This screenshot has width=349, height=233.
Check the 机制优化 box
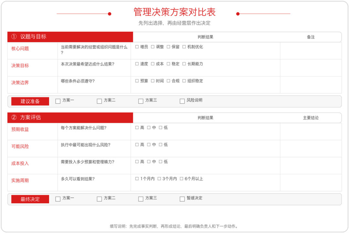coord(184,47)
